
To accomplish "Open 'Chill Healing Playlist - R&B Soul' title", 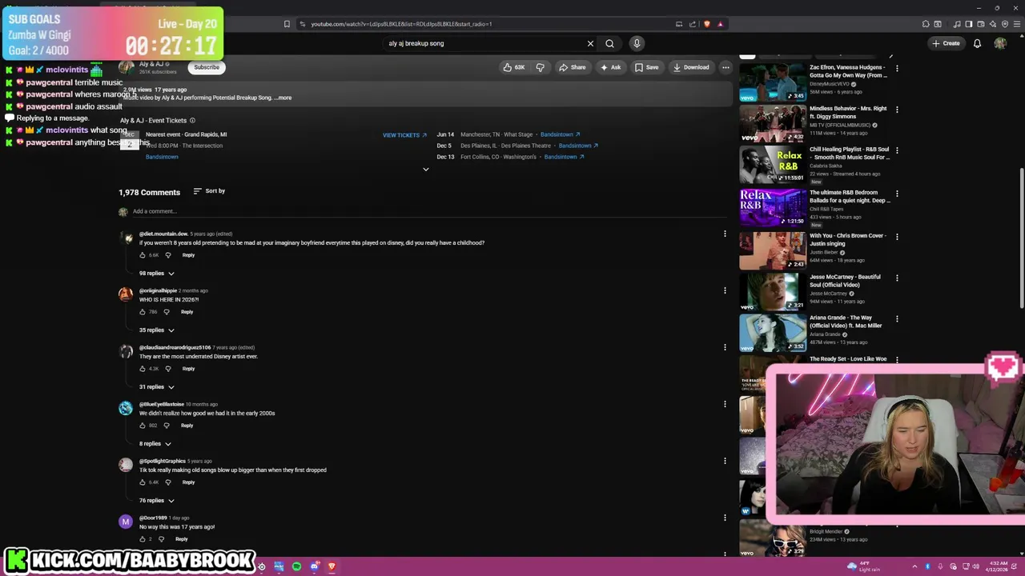I will coord(849,153).
